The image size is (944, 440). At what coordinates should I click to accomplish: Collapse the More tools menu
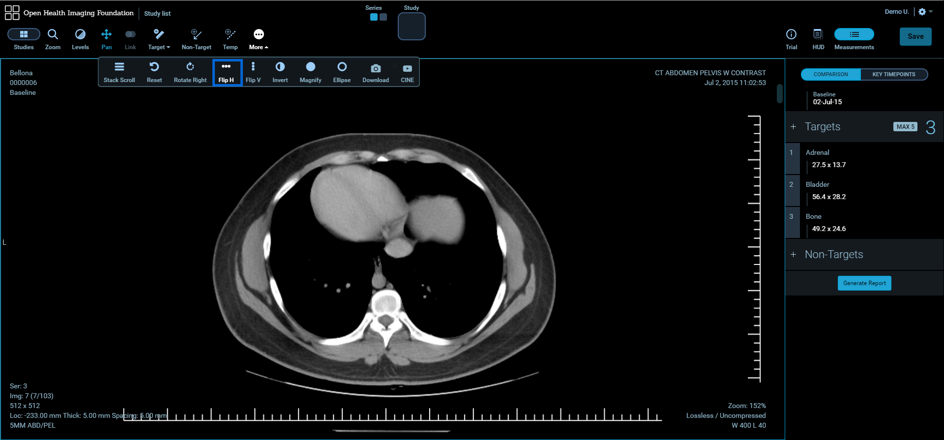259,39
